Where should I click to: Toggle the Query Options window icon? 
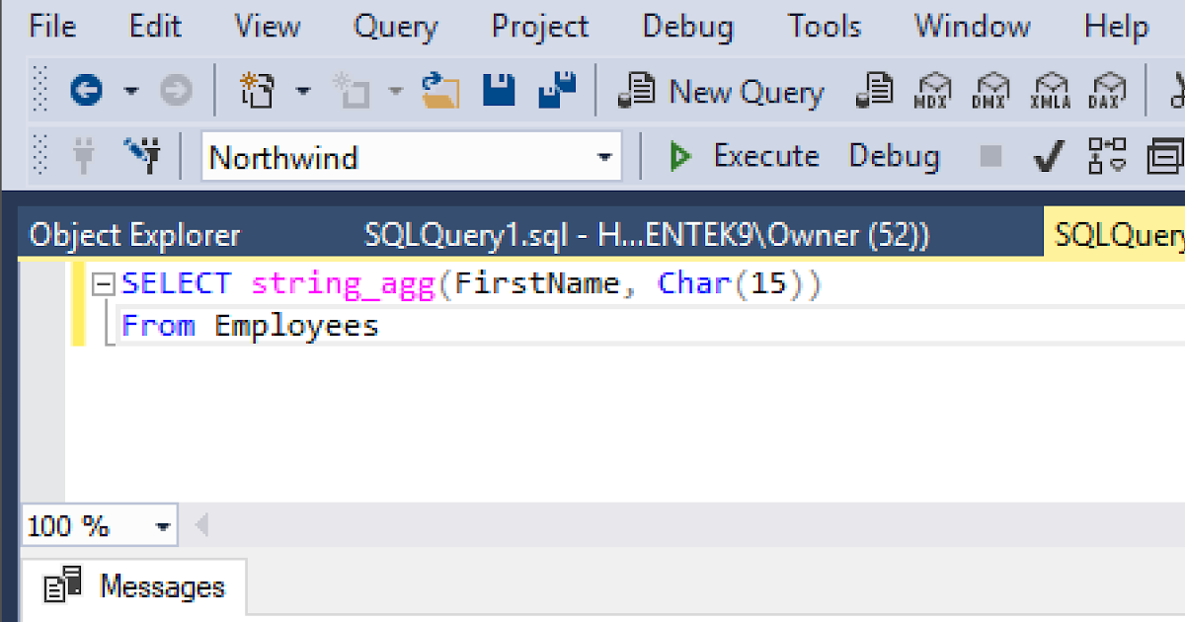point(1165,155)
